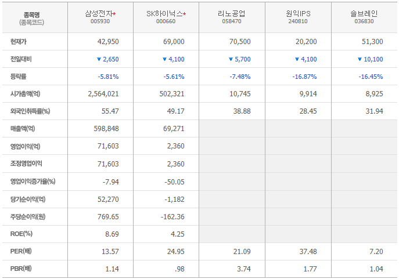This screenshot has height=279, width=399.
Task: Click the current price 42,950
Action: click(x=108, y=42)
